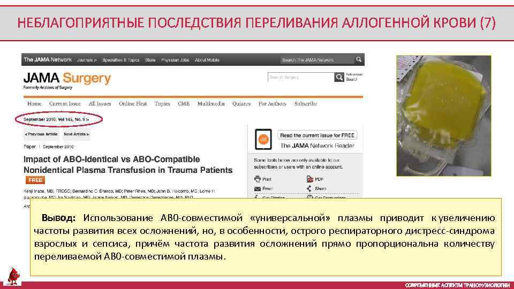Click the Print link text
The width and height of the screenshot is (514, 289).
tap(267, 179)
